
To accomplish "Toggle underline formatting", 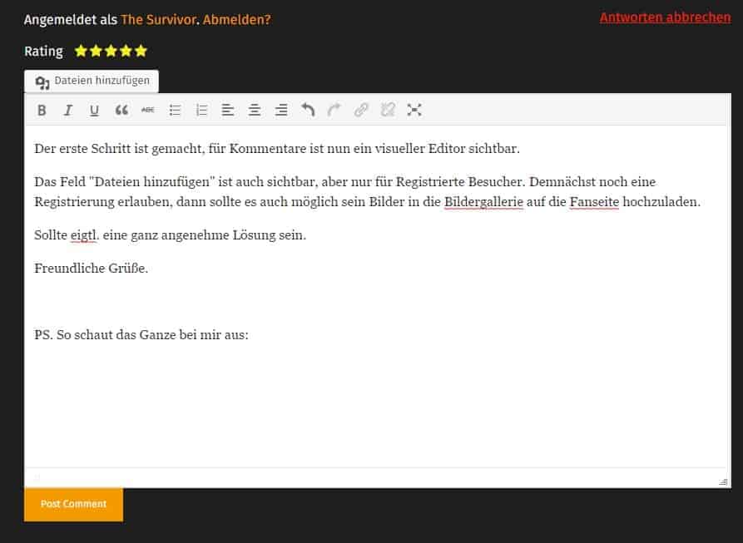I will click(94, 110).
